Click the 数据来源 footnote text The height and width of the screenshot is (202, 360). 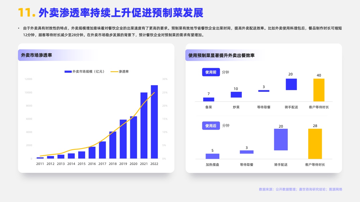point(300,189)
